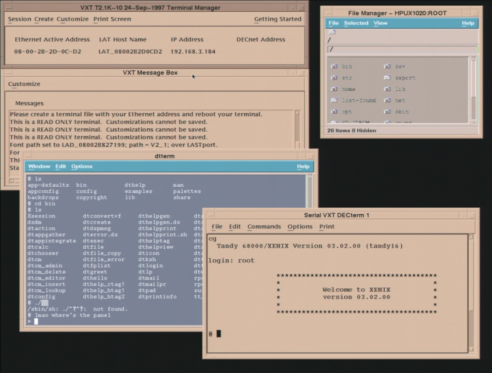Click "Welcome to XENIX" in DECterm
492x373 pixels.
point(356,290)
